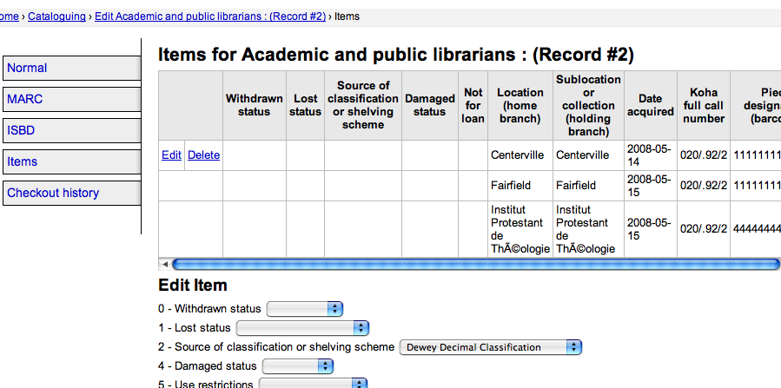781x388 pixels.
Task: Click Delete link for Centerville item
Action: tap(203, 155)
